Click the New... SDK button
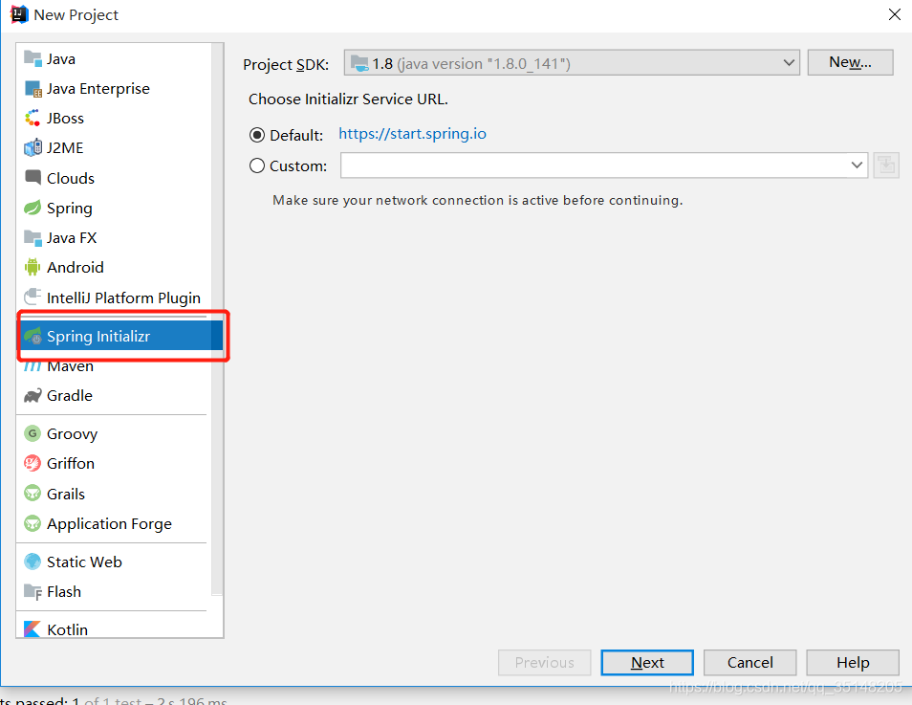Viewport: 912px width, 705px height. point(851,62)
